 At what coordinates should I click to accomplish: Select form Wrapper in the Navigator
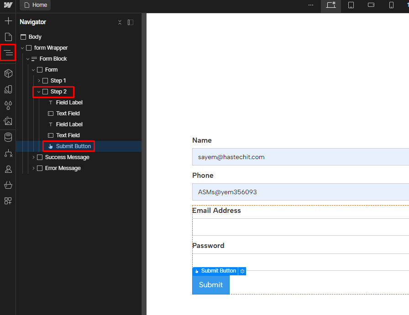(51, 48)
